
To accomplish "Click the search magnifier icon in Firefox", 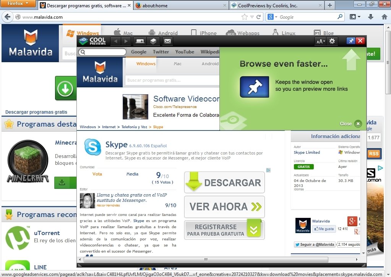I will 340,17.
